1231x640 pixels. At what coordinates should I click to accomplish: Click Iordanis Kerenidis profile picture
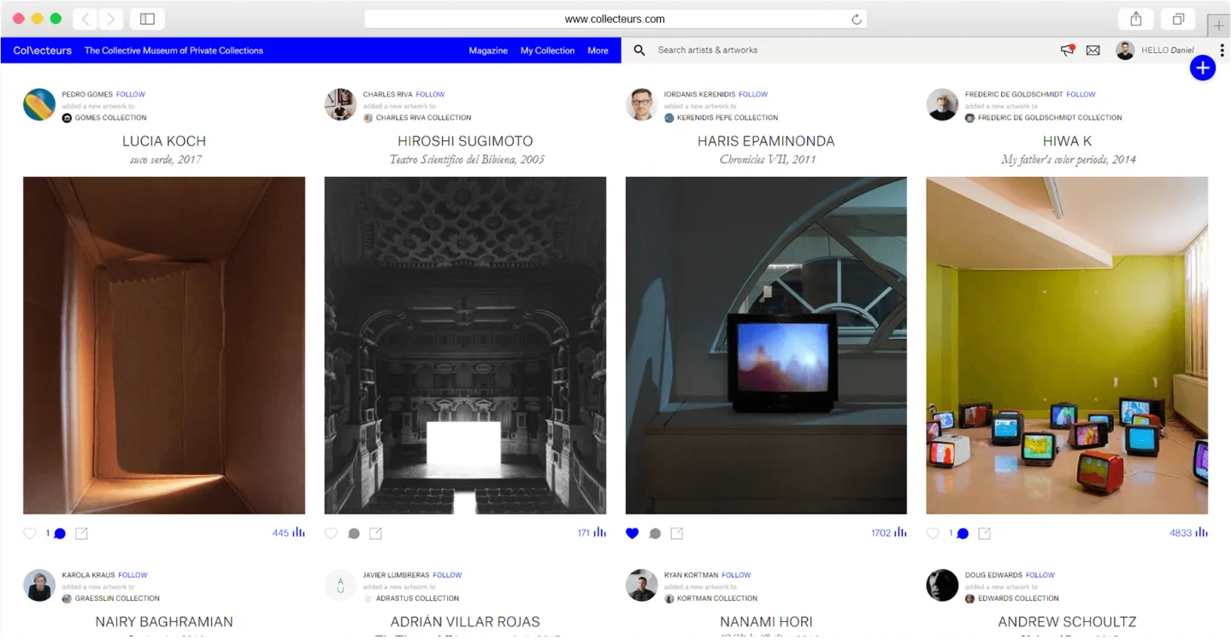pyautogui.click(x=641, y=104)
